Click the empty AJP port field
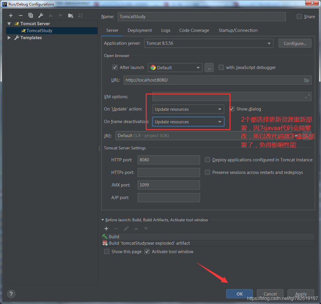This screenshot has height=304, width=321. coord(169,198)
